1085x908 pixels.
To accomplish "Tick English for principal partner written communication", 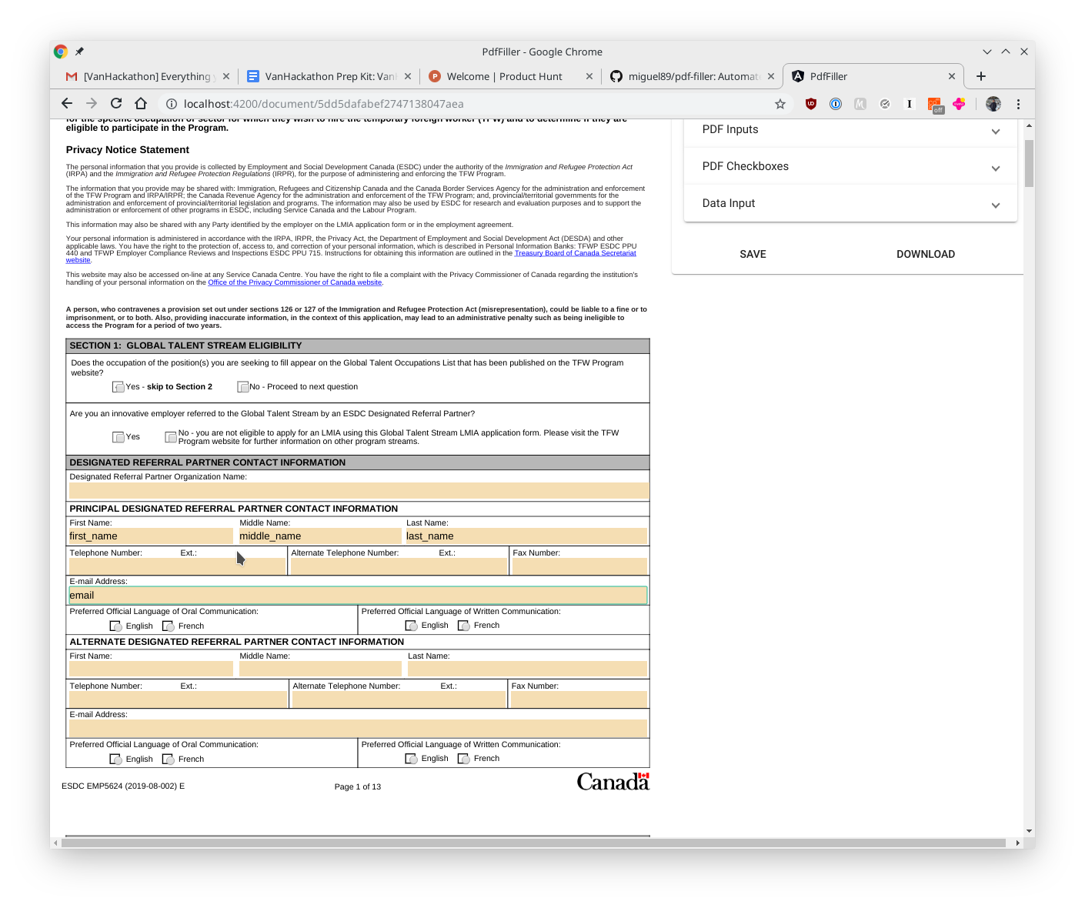I will [x=411, y=626].
